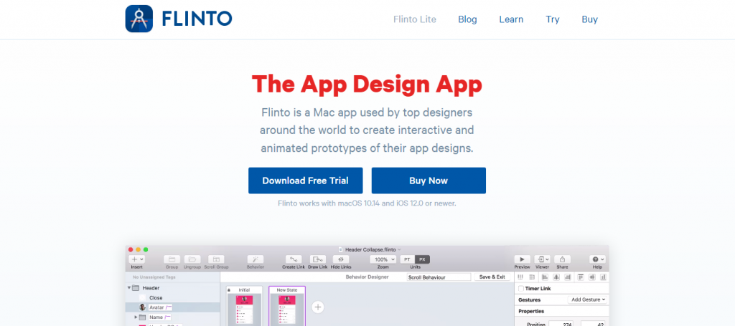Open the Learn navigation link
Screen dimensions: 735x326
pos(511,19)
